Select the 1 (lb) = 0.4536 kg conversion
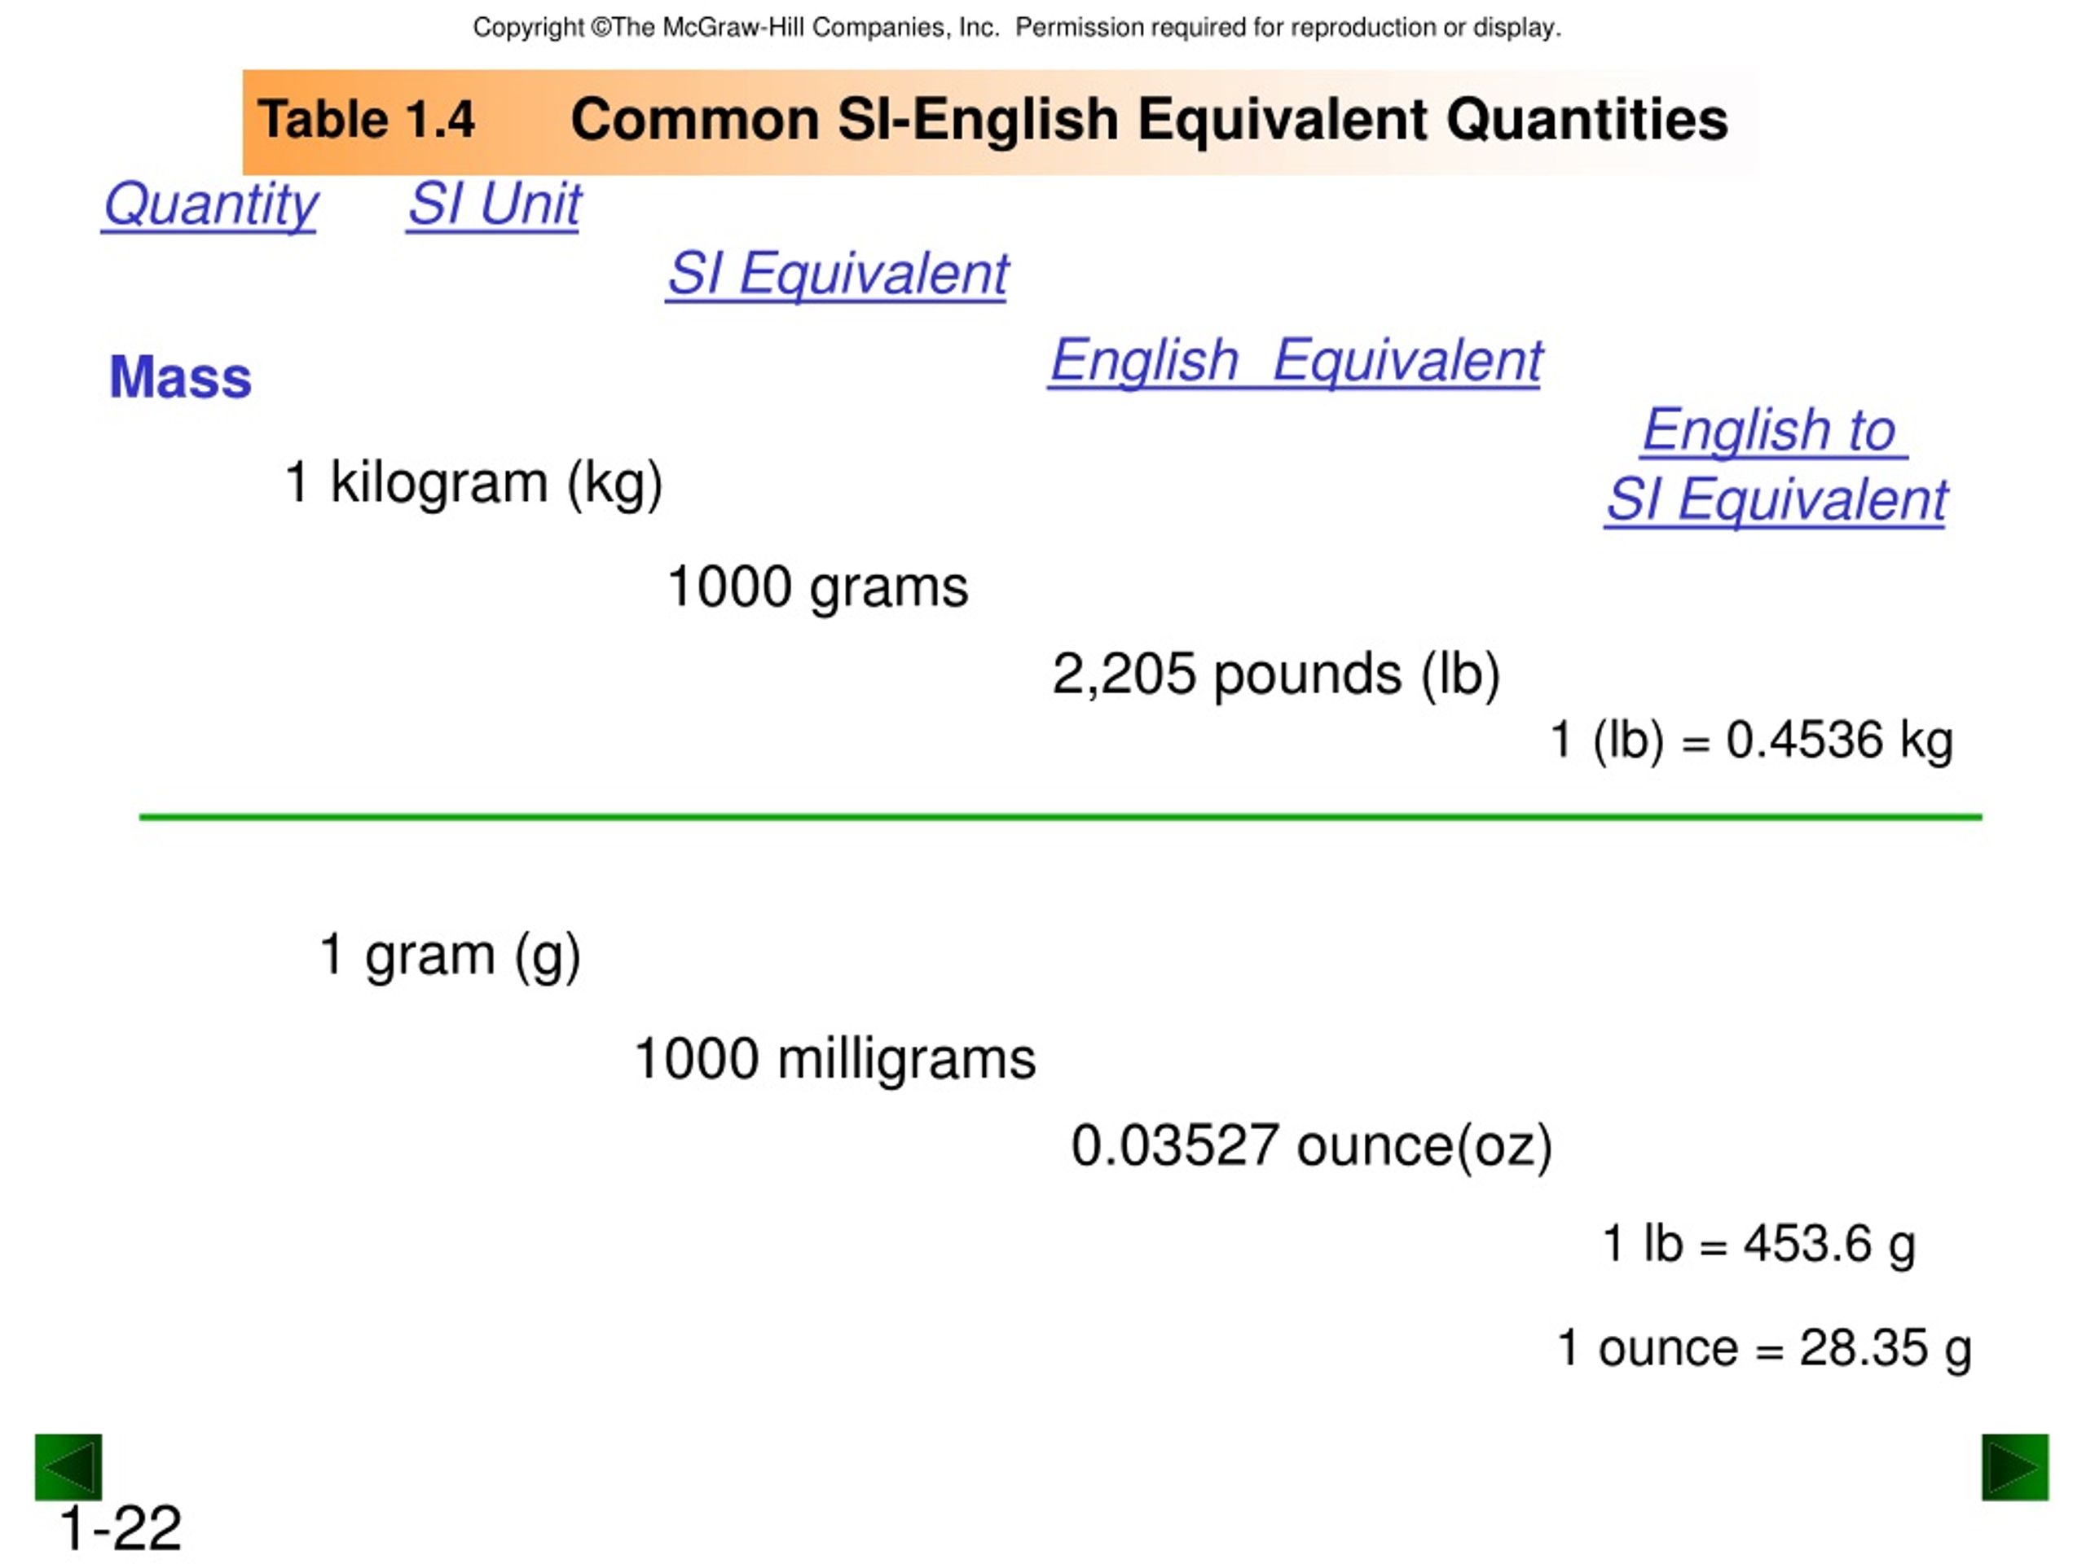The height and width of the screenshot is (1564, 2086). tap(1751, 740)
